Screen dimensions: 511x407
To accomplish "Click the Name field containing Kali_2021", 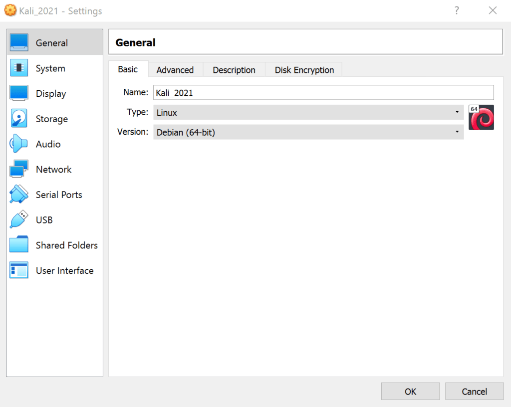I will pos(323,93).
